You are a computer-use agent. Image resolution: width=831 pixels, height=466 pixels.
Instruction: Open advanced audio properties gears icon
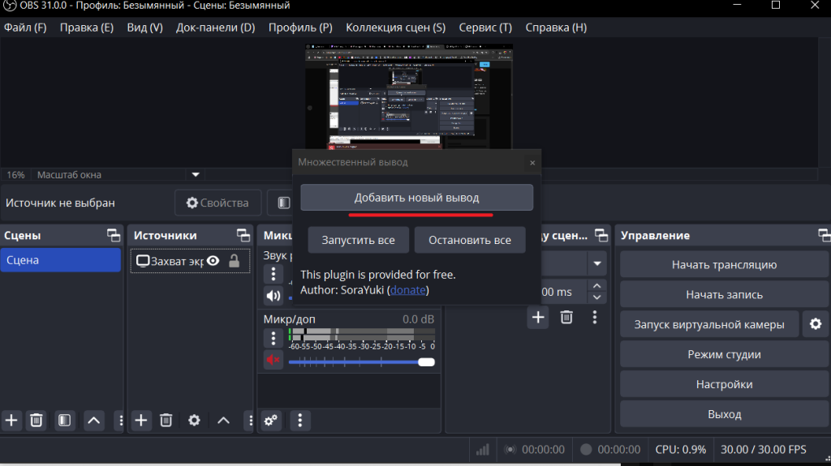[x=271, y=420]
